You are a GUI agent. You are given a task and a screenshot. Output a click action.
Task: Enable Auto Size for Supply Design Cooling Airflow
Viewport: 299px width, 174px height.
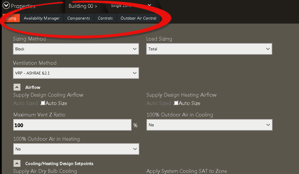[x=43, y=103]
